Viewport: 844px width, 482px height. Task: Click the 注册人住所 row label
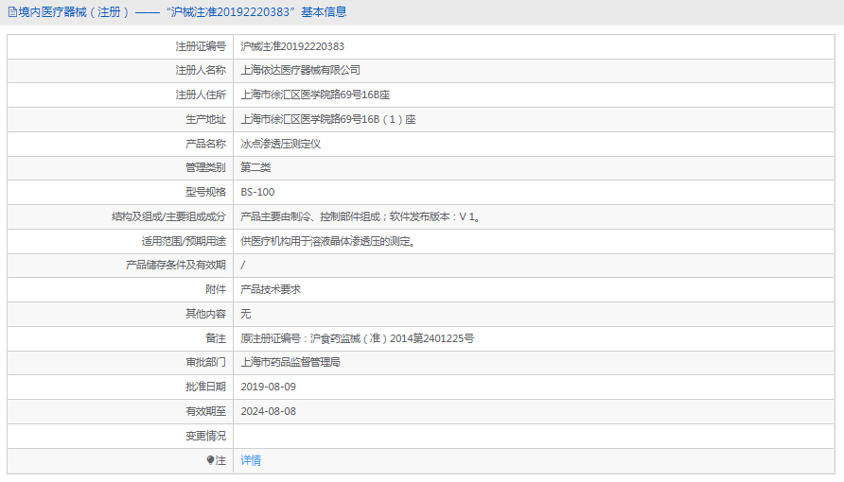(201, 95)
